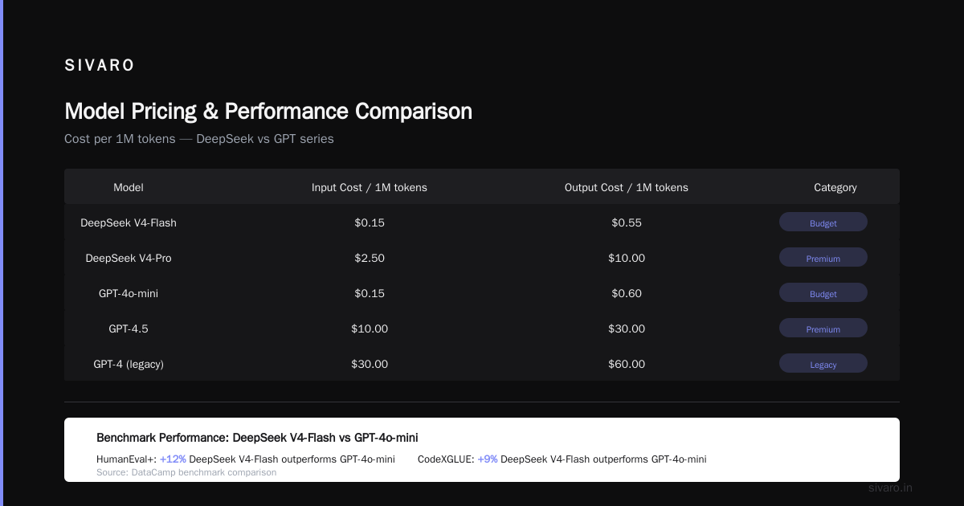Click GPT-4o-mini output cost $0.60
Viewport: 964px width, 506px height.
[627, 293]
